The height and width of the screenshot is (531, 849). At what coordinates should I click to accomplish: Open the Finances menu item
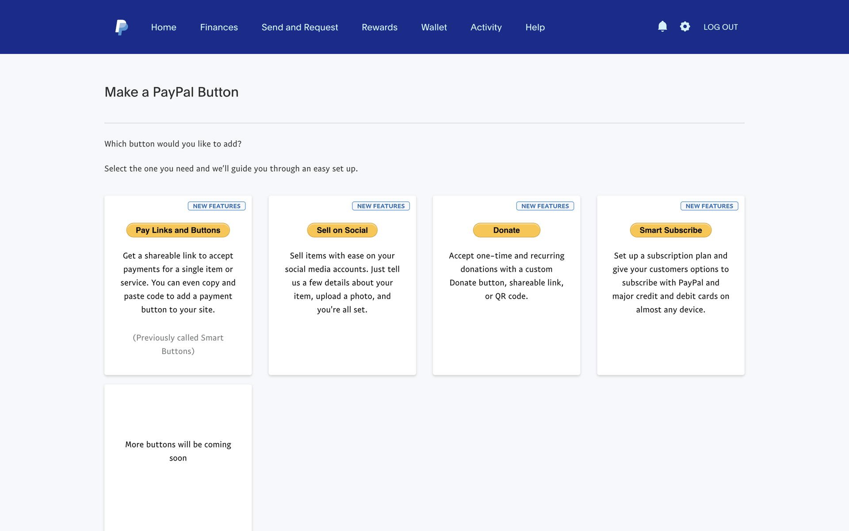tap(219, 27)
